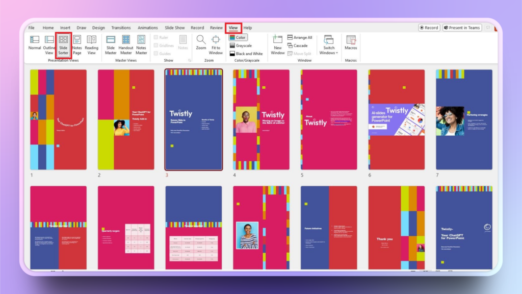The height and width of the screenshot is (294, 522).
Task: Open Notes Page view
Action: point(77,44)
